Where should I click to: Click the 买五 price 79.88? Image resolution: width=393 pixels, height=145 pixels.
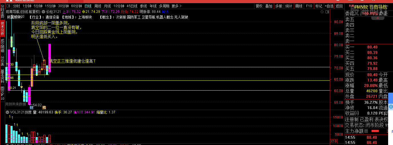(372, 69)
